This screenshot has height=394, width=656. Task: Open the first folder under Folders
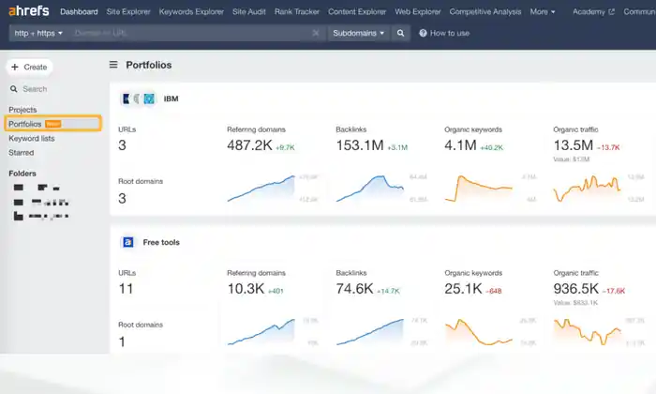pyautogui.click(x=37, y=188)
